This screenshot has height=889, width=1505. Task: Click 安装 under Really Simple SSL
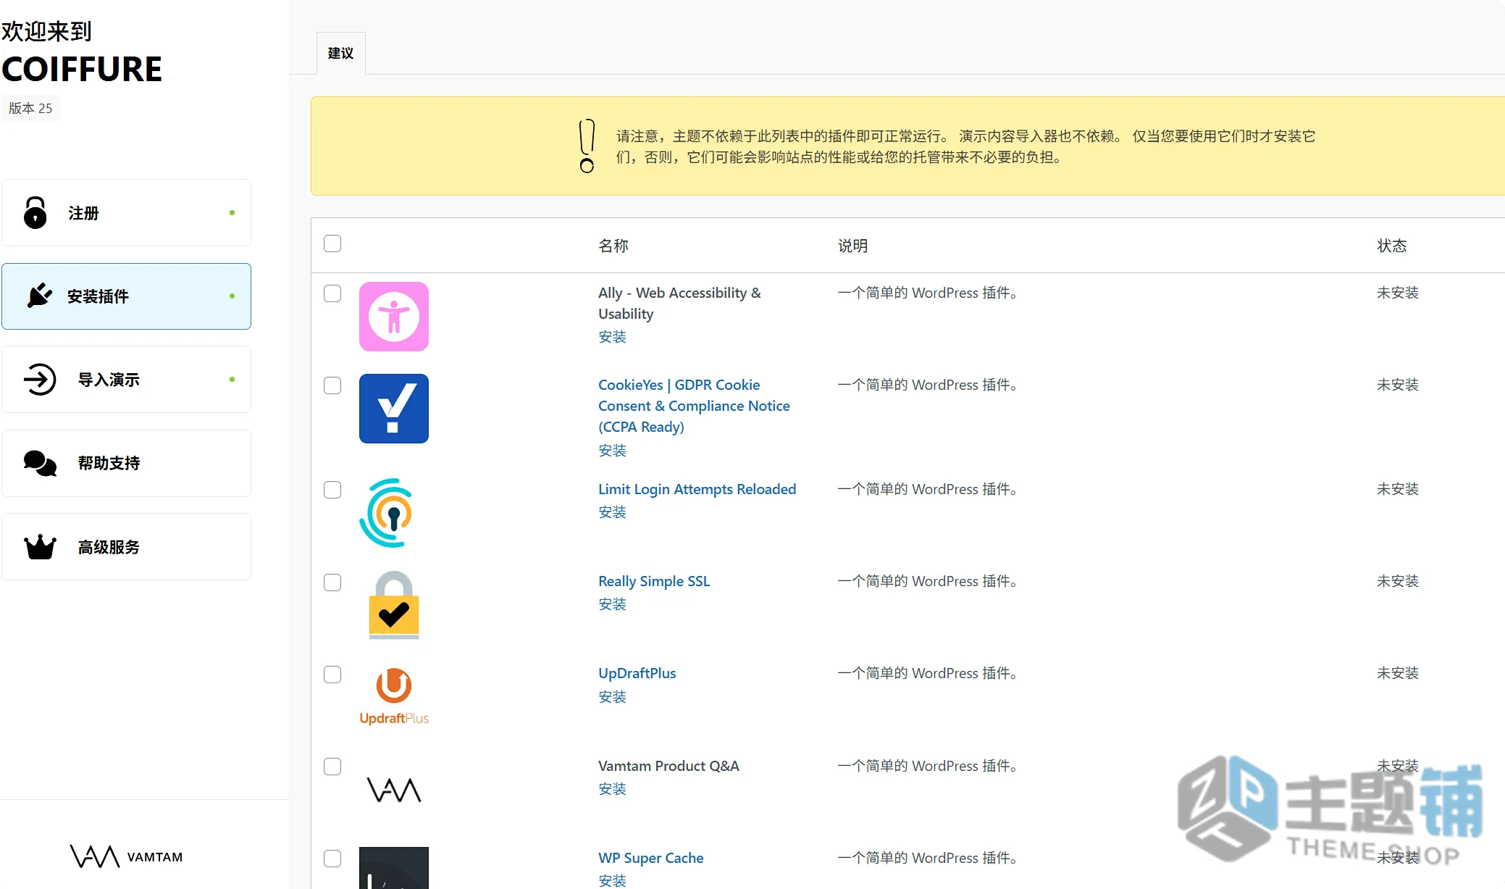(x=612, y=604)
